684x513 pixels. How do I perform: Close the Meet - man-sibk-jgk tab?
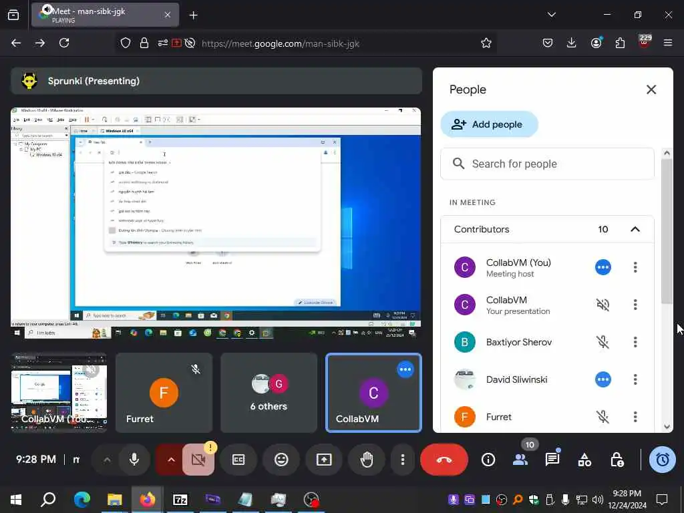(x=168, y=15)
